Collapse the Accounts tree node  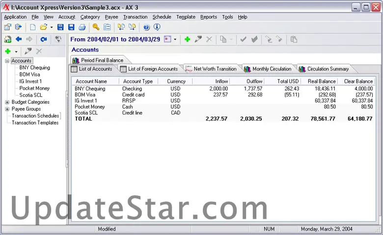7,61
